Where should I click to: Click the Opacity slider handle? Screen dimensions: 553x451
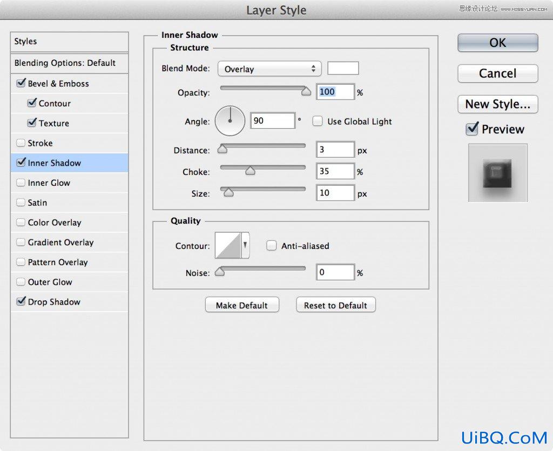pos(306,92)
